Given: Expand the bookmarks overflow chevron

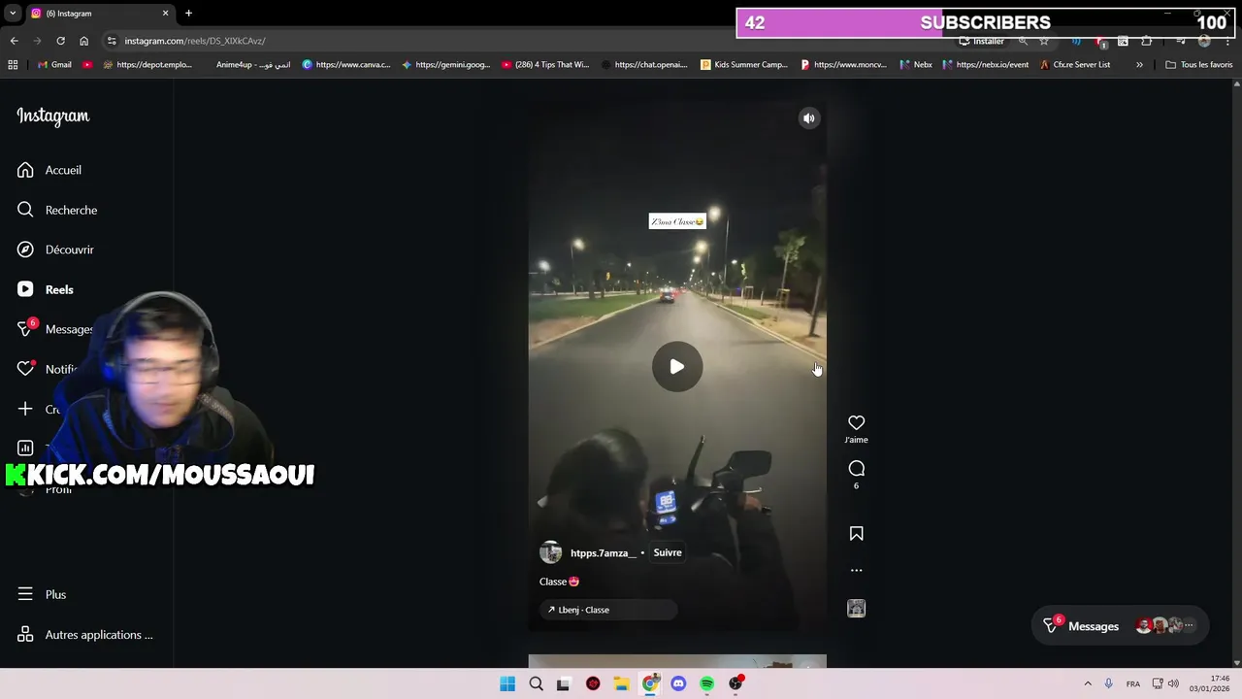Looking at the screenshot, I should (1139, 65).
